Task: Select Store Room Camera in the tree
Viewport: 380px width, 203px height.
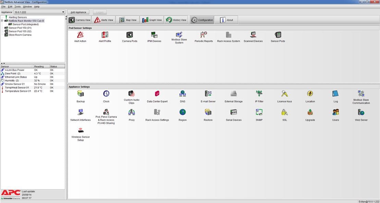Action: pyautogui.click(x=20, y=35)
